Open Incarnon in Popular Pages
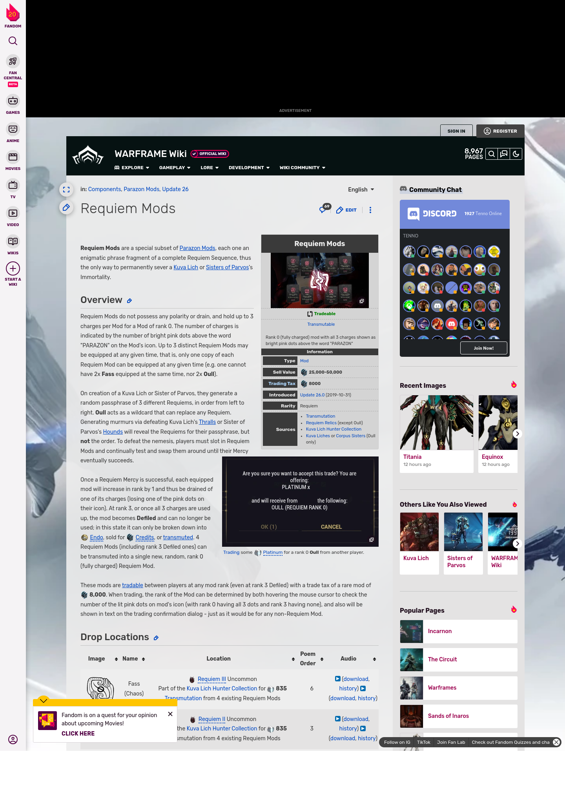The image size is (565, 785). click(x=459, y=632)
